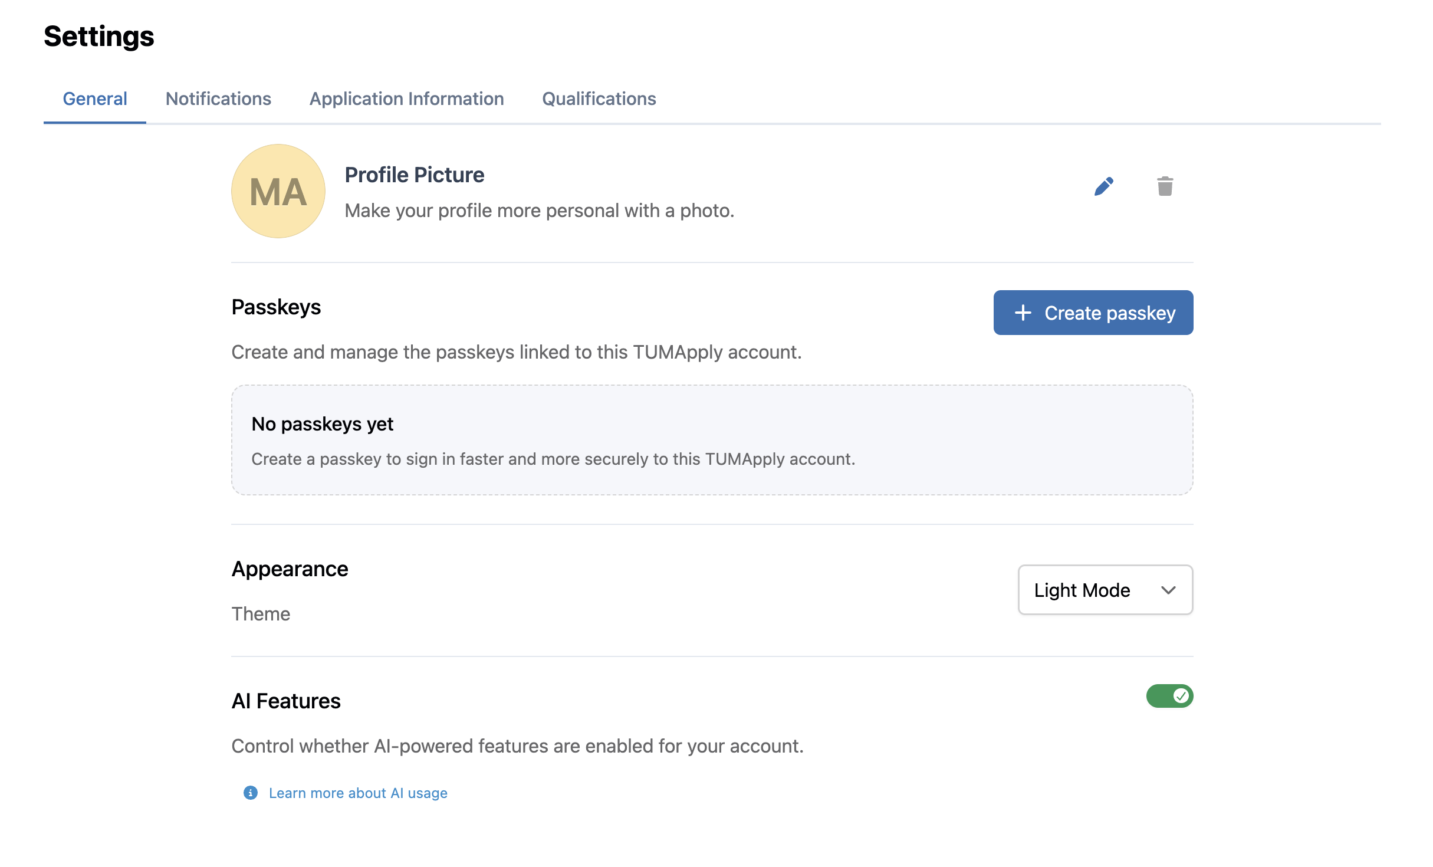Viewport: 1433px width, 867px height.
Task: Open Learn more about AI usage link
Action: (x=358, y=793)
